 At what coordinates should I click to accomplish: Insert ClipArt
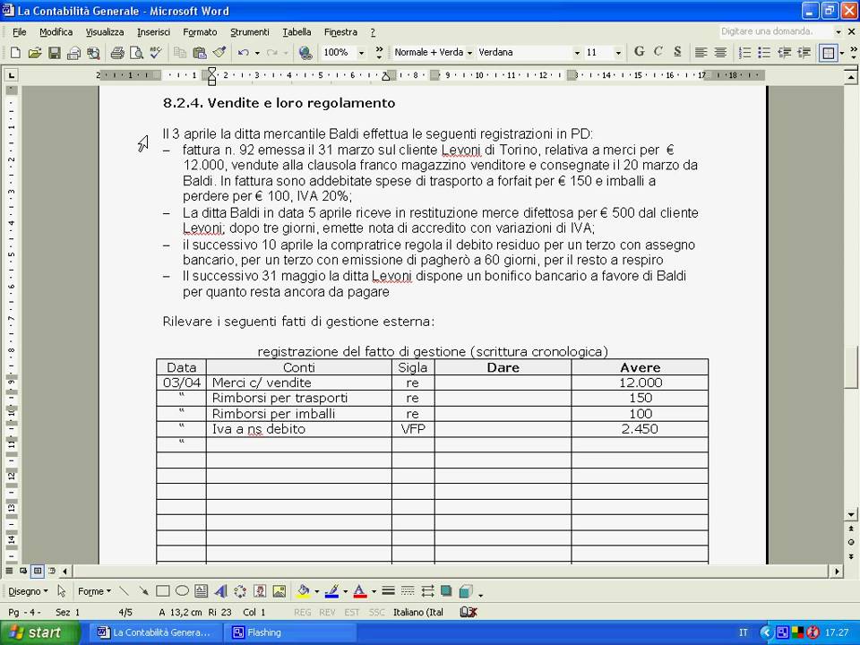click(x=260, y=591)
